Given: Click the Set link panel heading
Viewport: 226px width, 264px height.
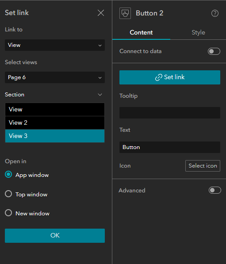Looking at the screenshot, I should pyautogui.click(x=17, y=13).
